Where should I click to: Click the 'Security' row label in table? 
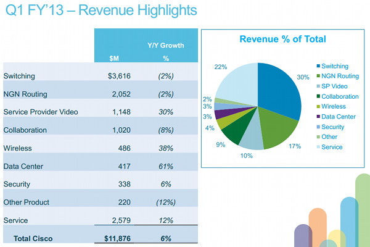click(17, 185)
